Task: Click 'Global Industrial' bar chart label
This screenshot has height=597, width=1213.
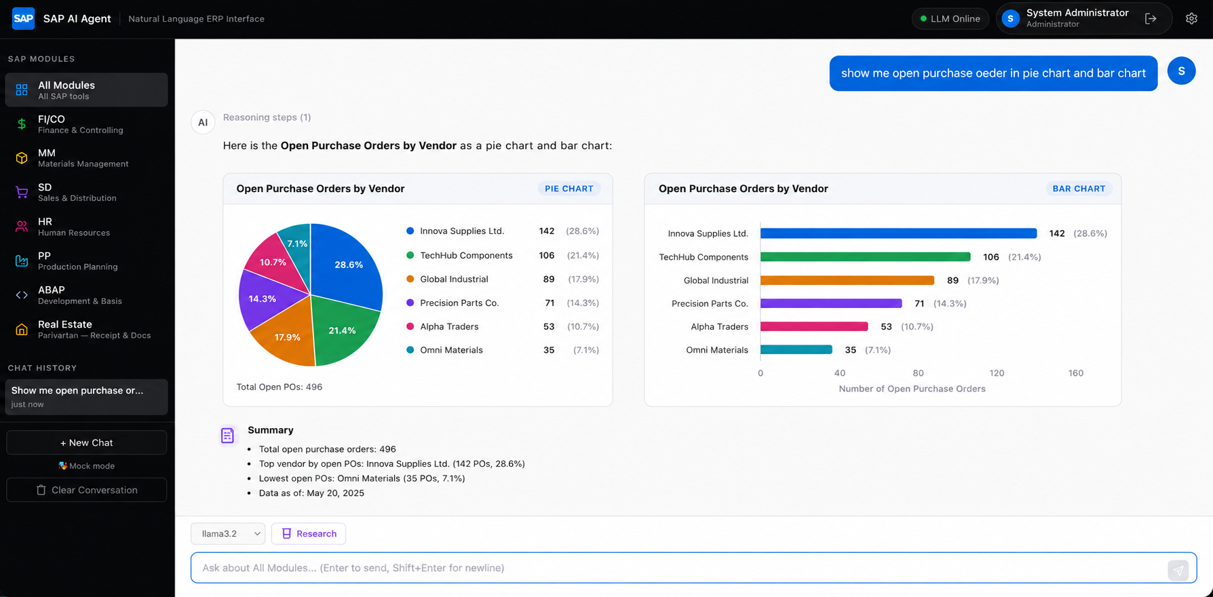Action: pyautogui.click(x=716, y=280)
